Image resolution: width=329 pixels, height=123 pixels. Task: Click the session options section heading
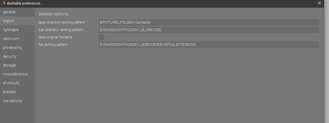53,14
